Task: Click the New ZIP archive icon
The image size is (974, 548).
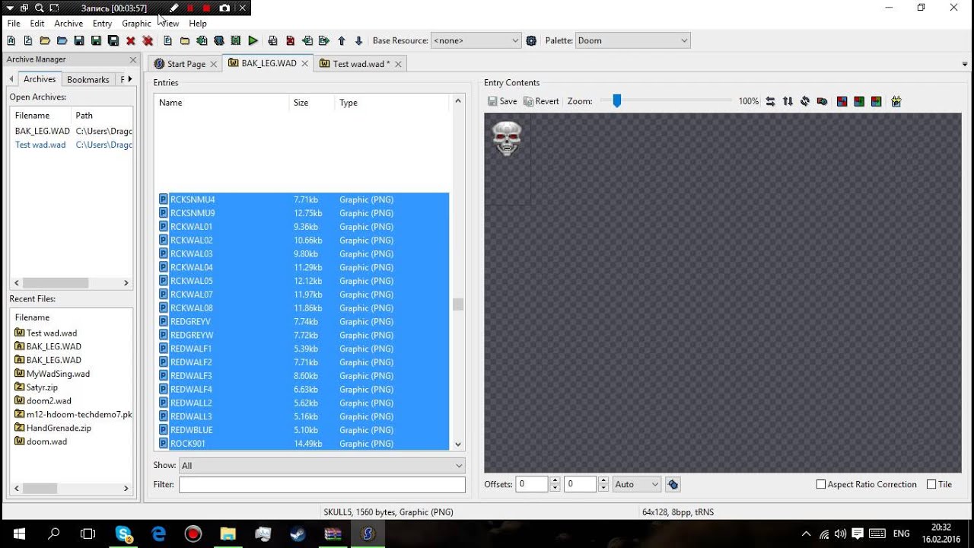Action: (27, 40)
